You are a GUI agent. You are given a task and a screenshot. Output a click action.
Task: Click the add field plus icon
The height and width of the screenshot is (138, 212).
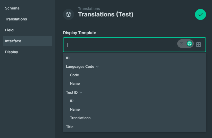coord(198,45)
